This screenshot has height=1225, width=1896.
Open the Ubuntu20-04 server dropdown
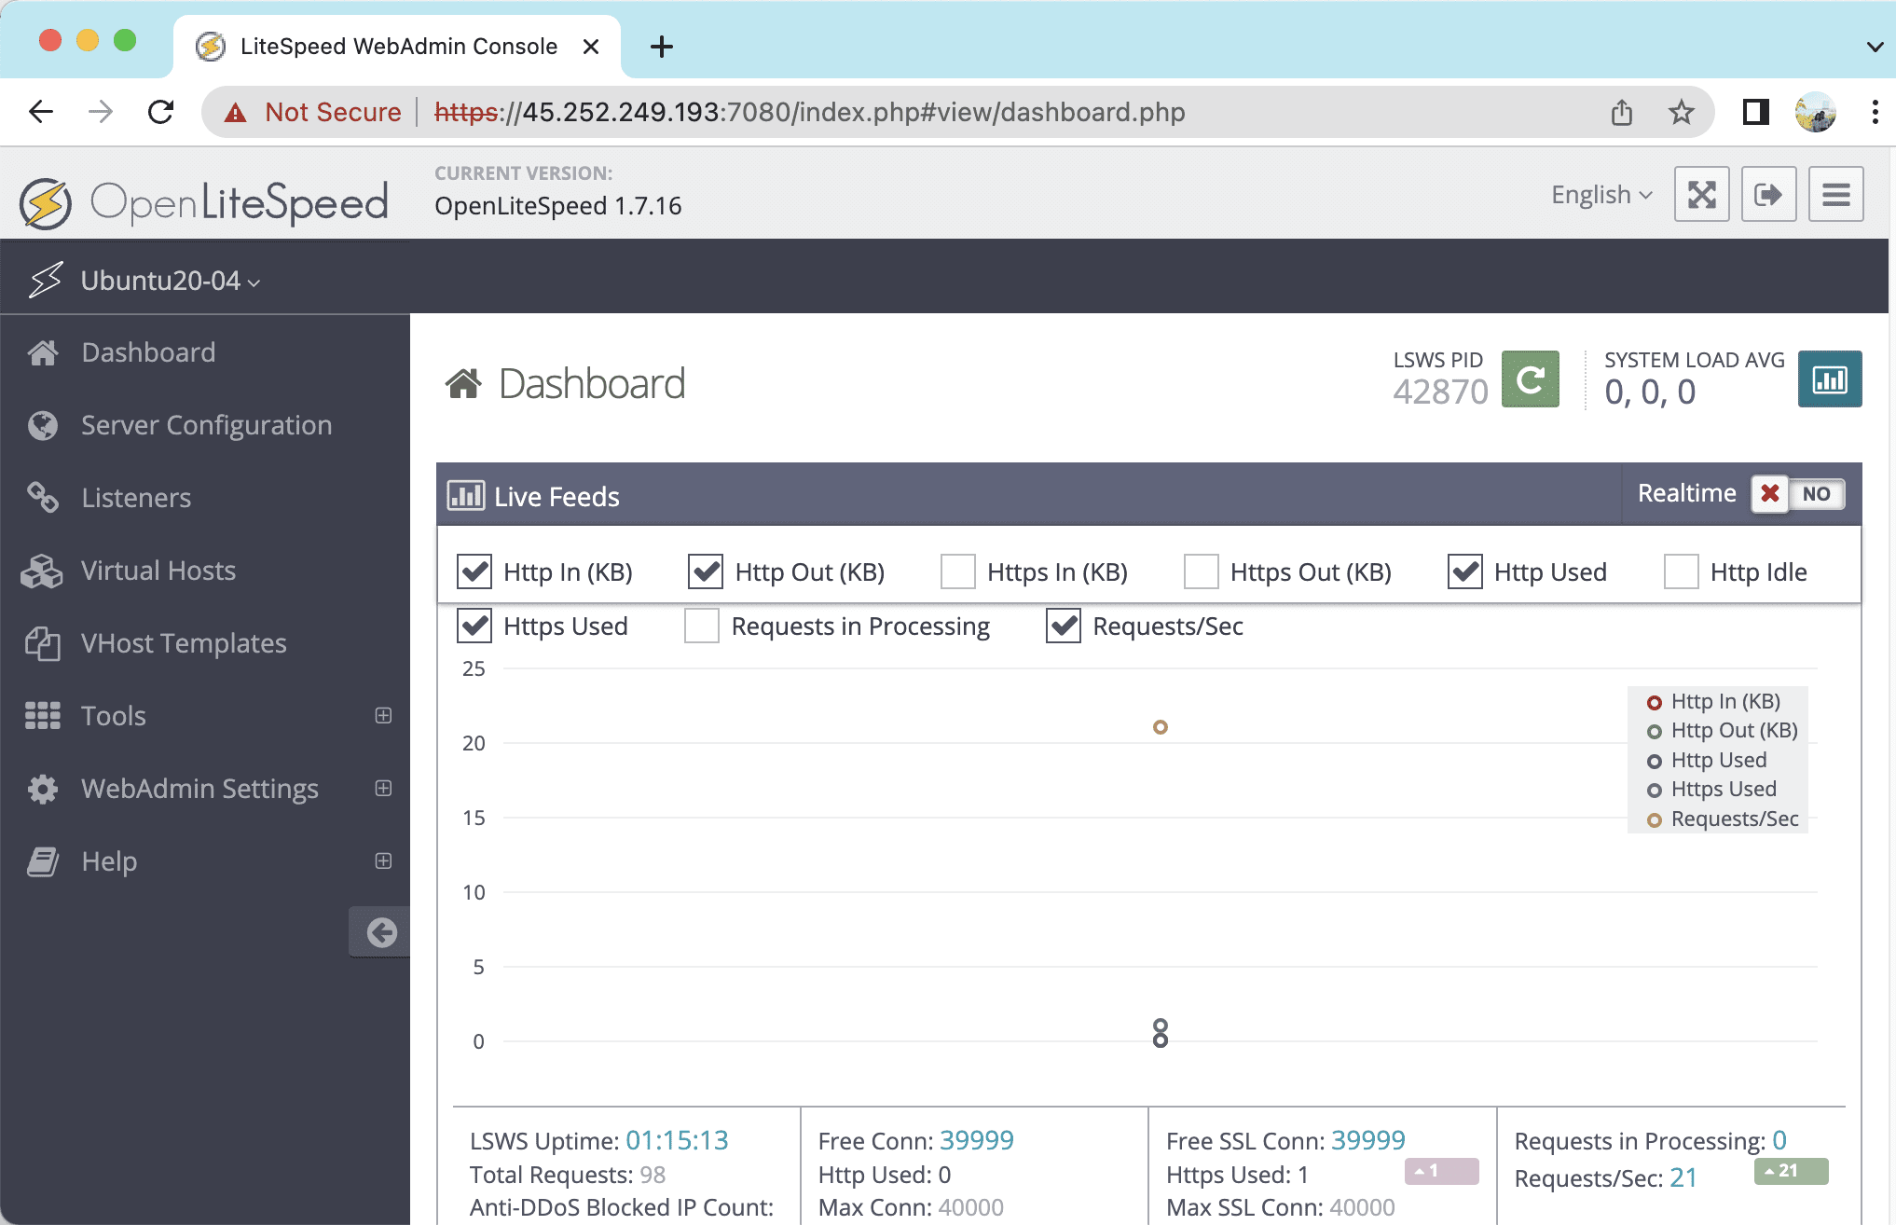170,281
